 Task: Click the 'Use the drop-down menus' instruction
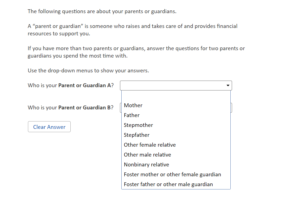pyautogui.click(x=88, y=70)
